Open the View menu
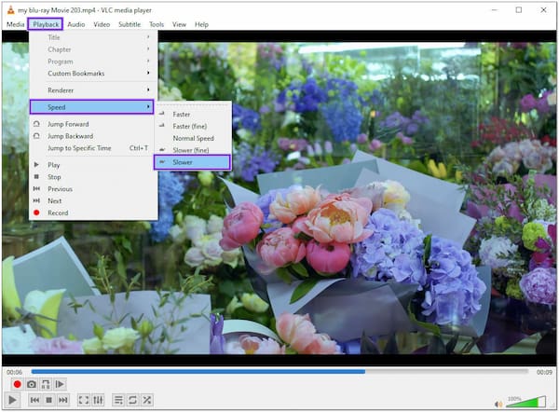Screen dimensions: 559x412 click(179, 24)
